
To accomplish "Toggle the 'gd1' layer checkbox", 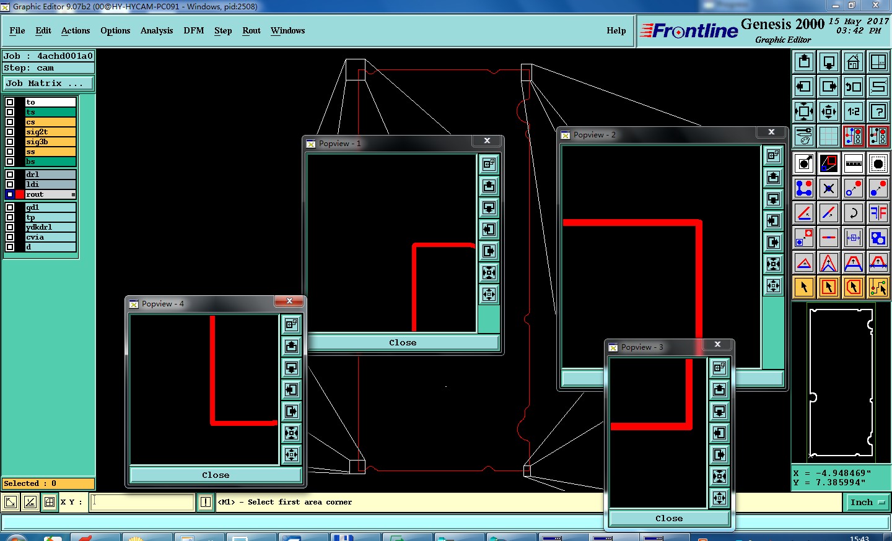I will click(10, 207).
